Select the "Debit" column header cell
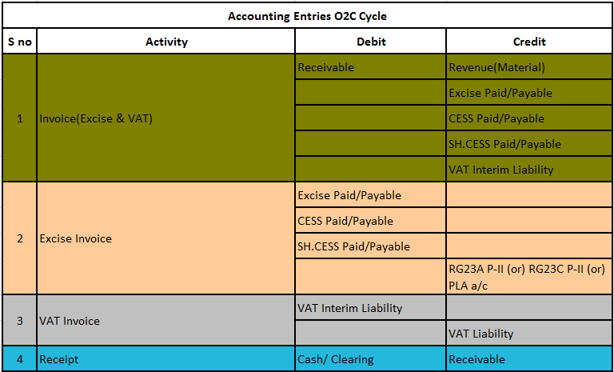This screenshot has height=372, width=614. pos(370,41)
